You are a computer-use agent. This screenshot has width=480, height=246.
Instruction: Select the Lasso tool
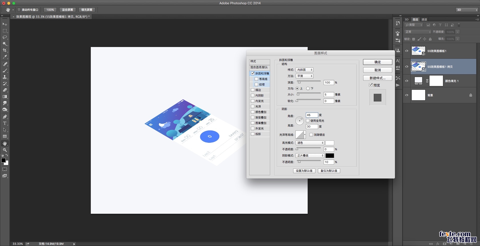tap(5, 37)
